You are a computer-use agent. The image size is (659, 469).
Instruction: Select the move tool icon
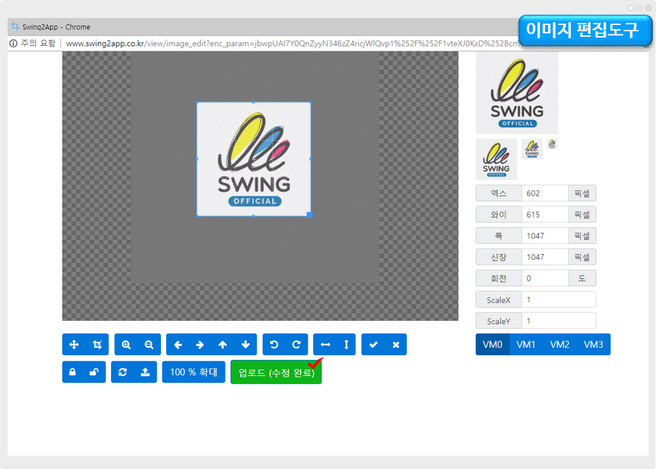(x=74, y=345)
